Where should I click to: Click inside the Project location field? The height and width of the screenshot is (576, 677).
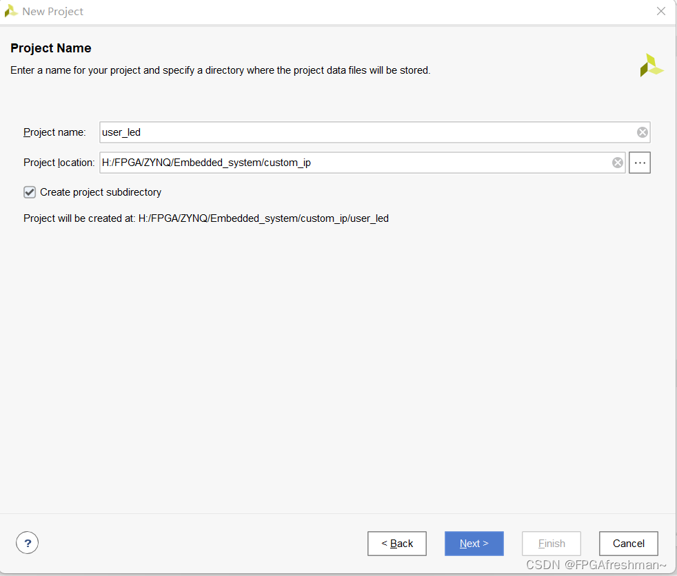pyautogui.click(x=345, y=163)
